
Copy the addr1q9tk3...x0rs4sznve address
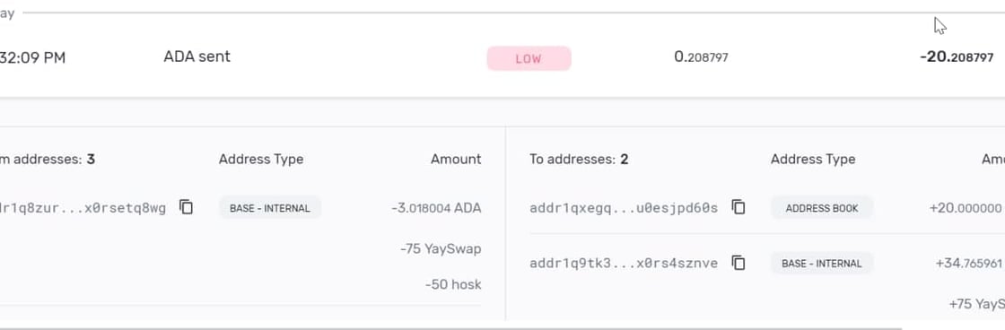[x=738, y=263]
